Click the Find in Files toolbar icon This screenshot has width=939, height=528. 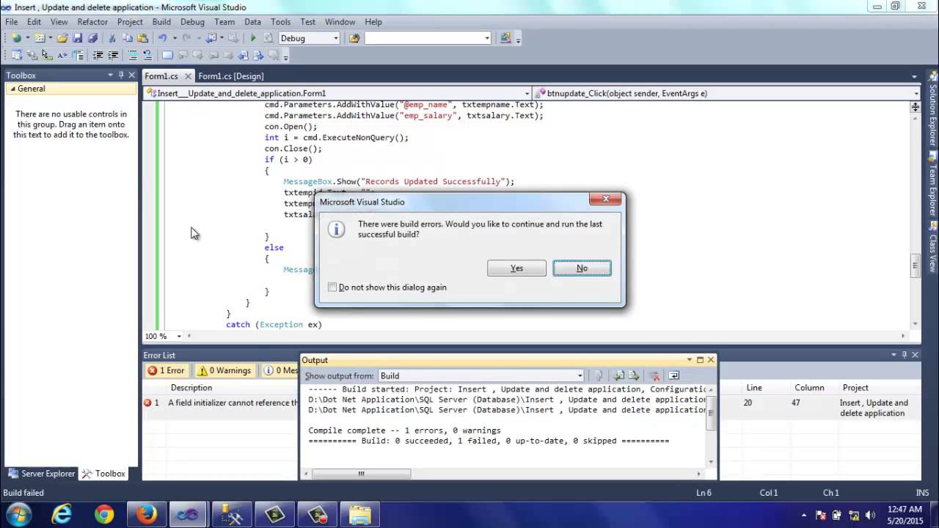pyautogui.click(x=354, y=38)
